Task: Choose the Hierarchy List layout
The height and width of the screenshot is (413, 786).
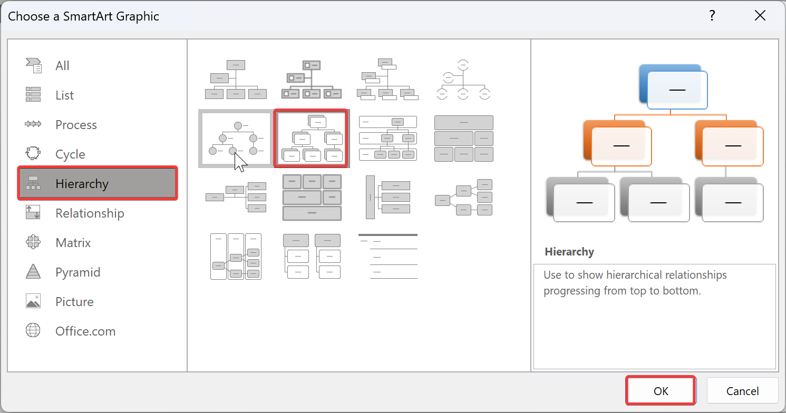Action: 312,257
